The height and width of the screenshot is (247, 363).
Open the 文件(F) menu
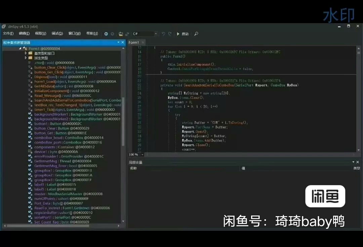(x=8, y=34)
